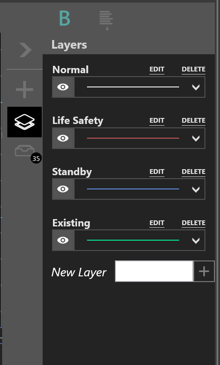Click the white line sample of Normal layer
The height and width of the screenshot is (365, 220).
pos(133,87)
